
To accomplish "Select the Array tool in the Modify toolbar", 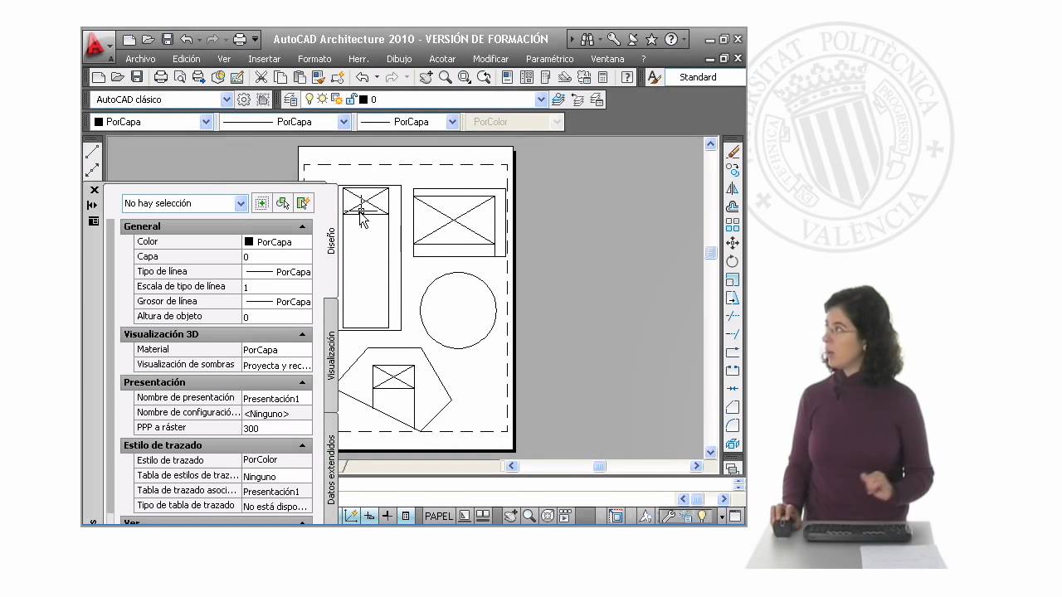I will 733,225.
